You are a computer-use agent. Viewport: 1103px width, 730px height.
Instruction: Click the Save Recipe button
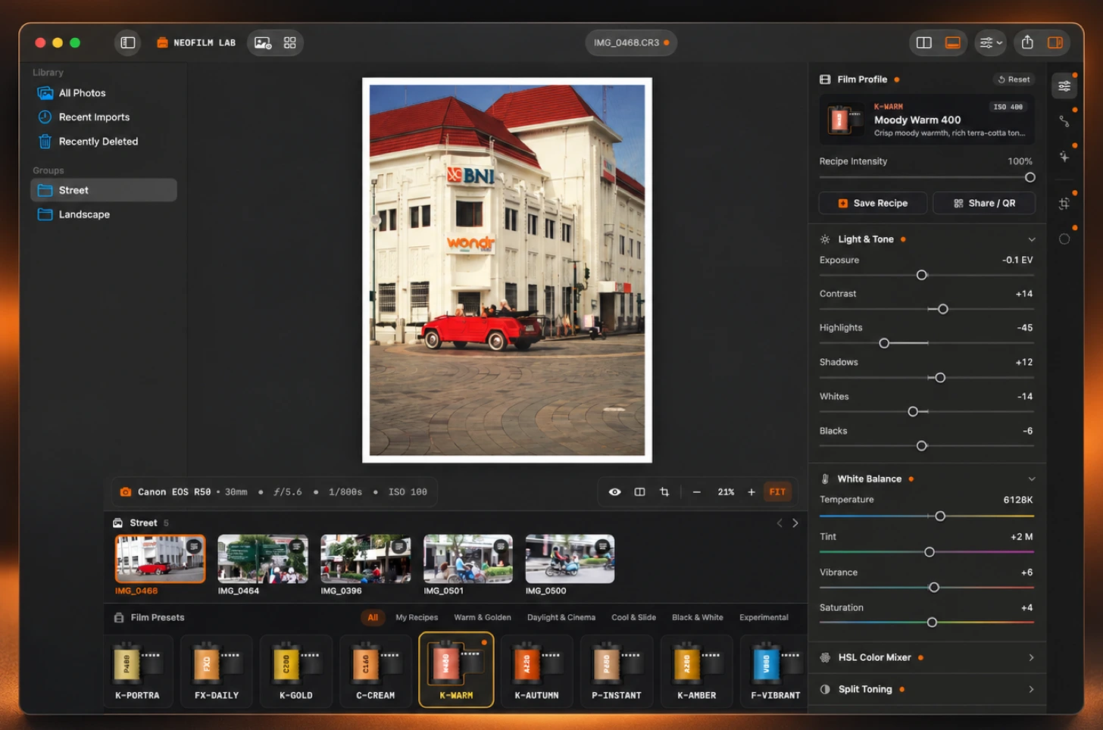(873, 203)
